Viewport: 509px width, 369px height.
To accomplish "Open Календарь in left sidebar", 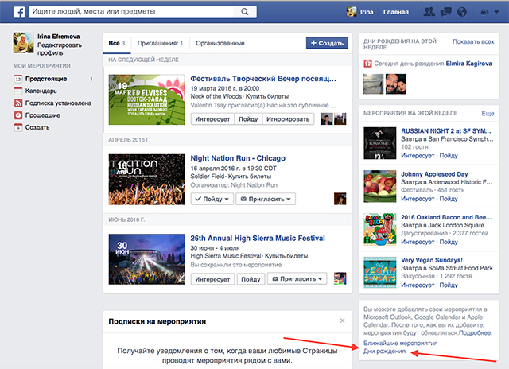I will (x=41, y=91).
